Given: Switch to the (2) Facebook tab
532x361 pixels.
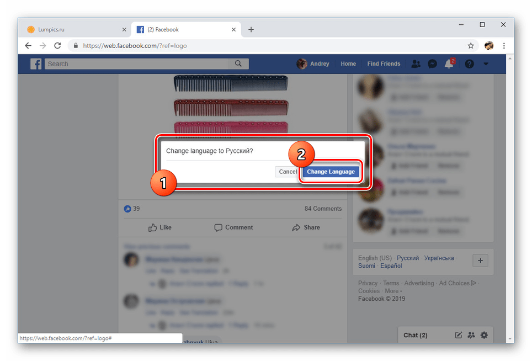Looking at the screenshot, I should pyautogui.click(x=186, y=29).
